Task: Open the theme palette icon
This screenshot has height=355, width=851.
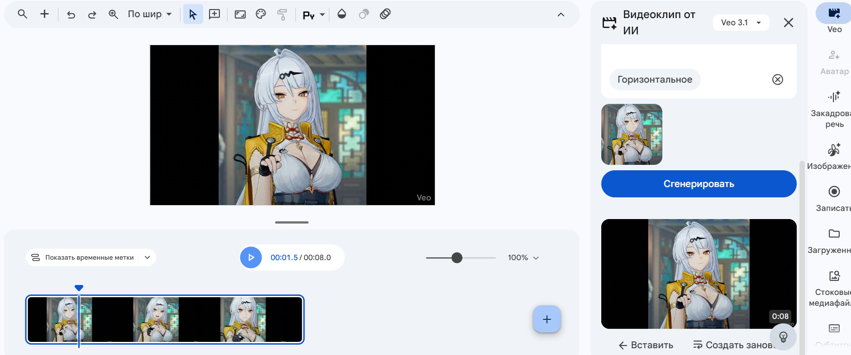Action: point(261,14)
